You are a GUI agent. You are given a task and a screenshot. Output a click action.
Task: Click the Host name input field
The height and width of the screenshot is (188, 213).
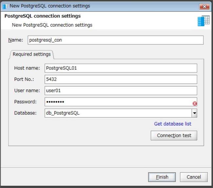point(121,68)
